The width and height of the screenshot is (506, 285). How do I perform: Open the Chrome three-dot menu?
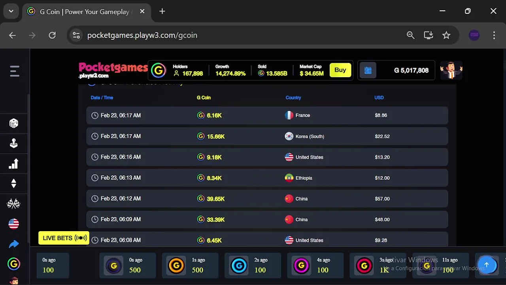coord(494,35)
